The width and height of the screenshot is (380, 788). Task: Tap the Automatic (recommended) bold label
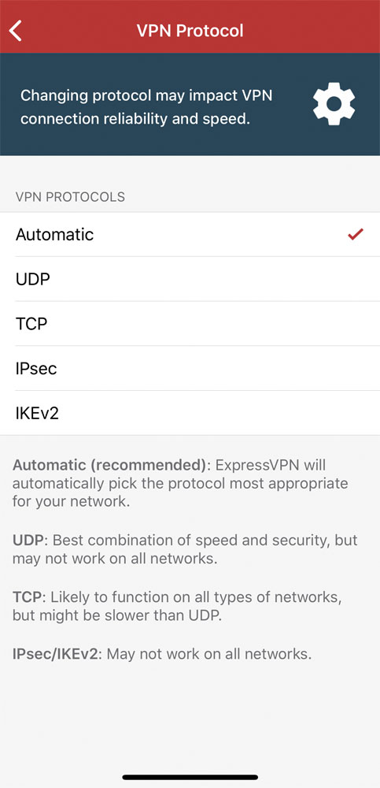[109, 466]
